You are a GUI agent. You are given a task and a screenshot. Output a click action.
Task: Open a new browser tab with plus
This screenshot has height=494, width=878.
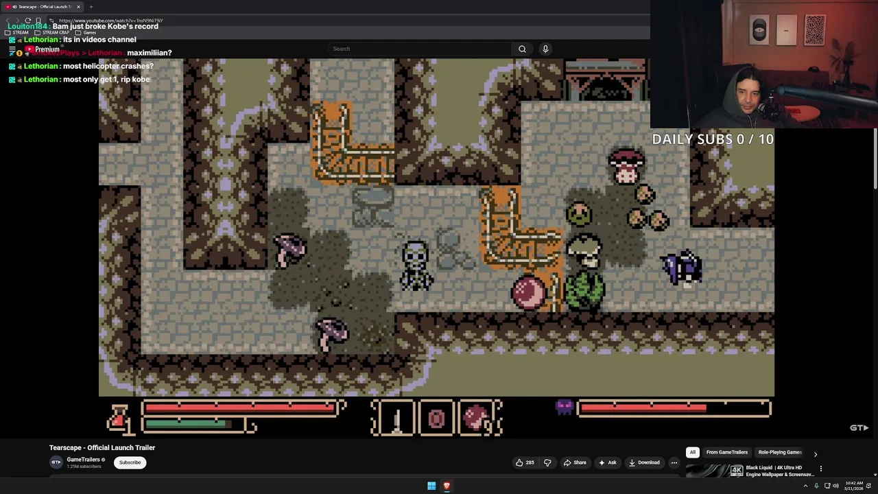pos(91,7)
